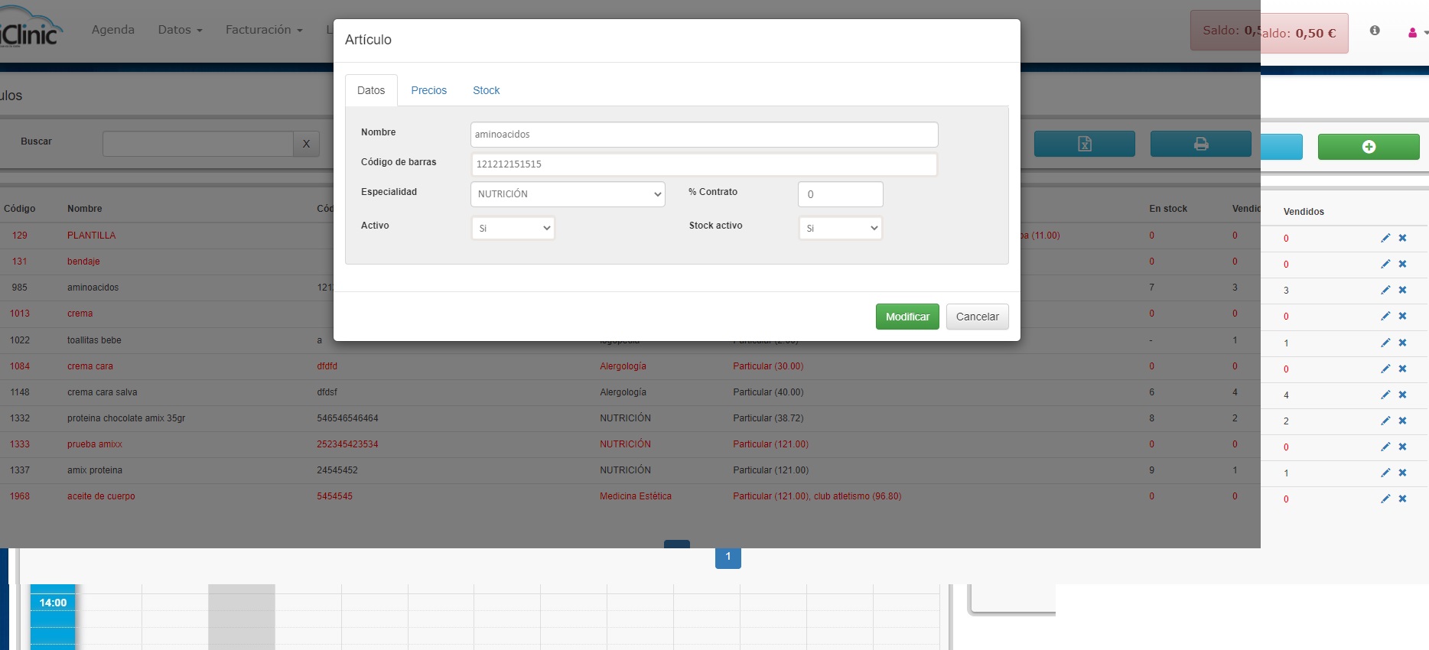Open the Especialidad dropdown showing NUTRICIÓN

pos(568,194)
